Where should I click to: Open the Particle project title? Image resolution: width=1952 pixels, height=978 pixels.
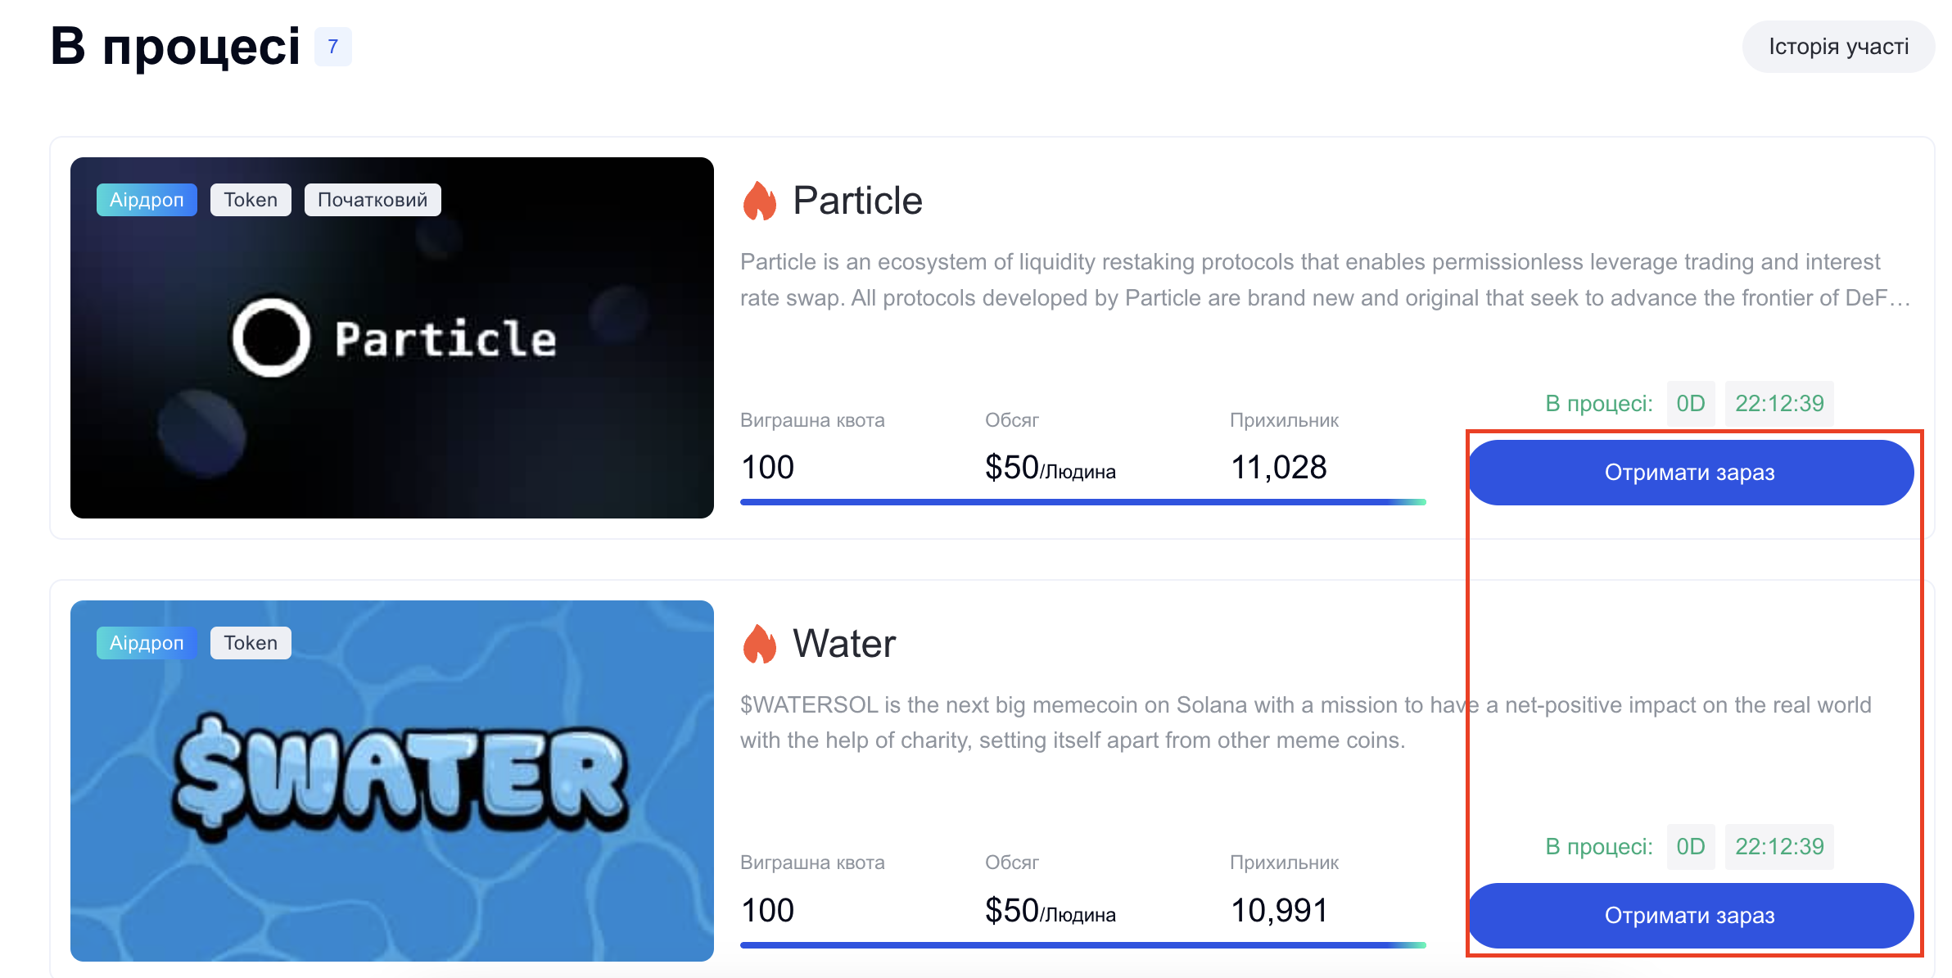click(x=857, y=201)
